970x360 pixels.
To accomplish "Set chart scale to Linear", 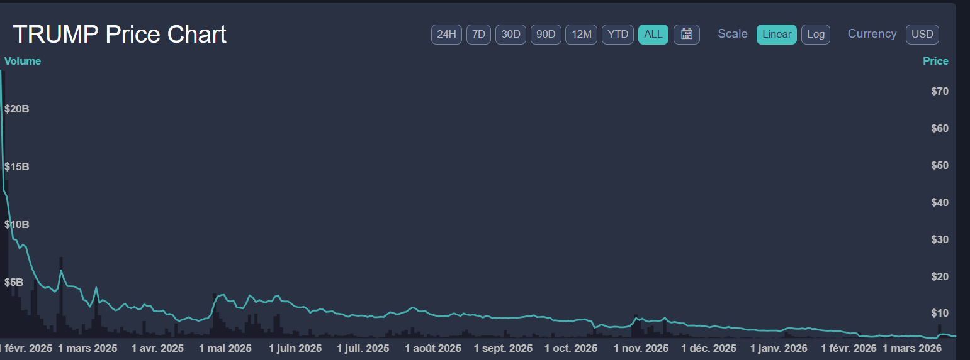I will 777,35.
